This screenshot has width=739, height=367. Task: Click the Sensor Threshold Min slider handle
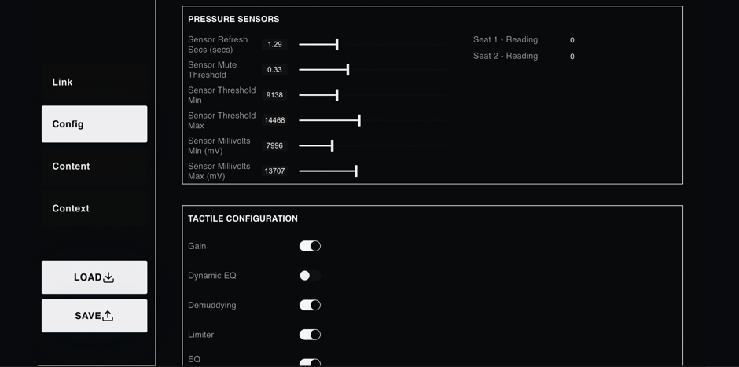(337, 95)
